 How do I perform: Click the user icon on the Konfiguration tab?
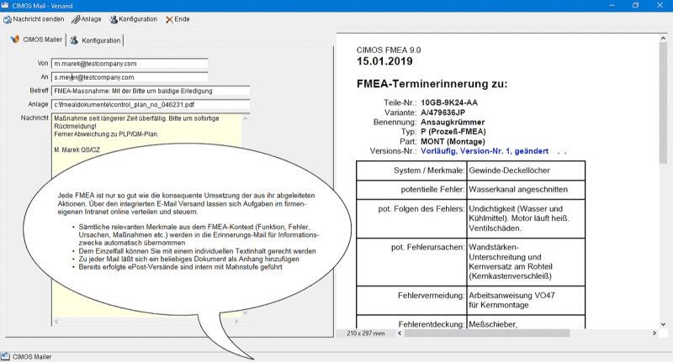tap(74, 39)
